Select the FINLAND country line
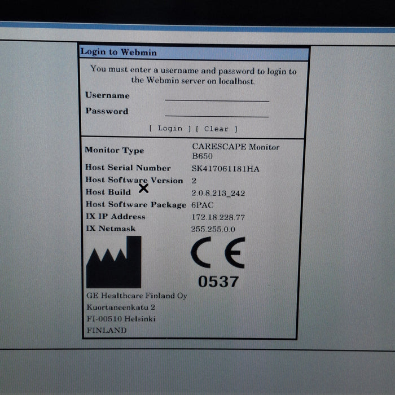This screenshot has height=395, width=395. [x=107, y=330]
